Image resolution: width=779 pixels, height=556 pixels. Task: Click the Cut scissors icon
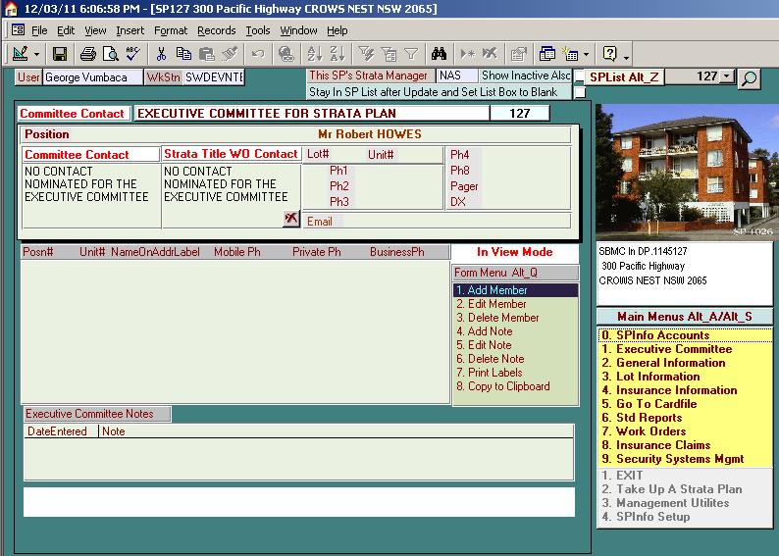(x=162, y=54)
